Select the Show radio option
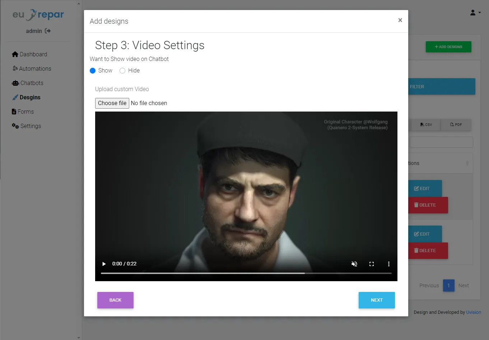The image size is (489, 340). 93,71
